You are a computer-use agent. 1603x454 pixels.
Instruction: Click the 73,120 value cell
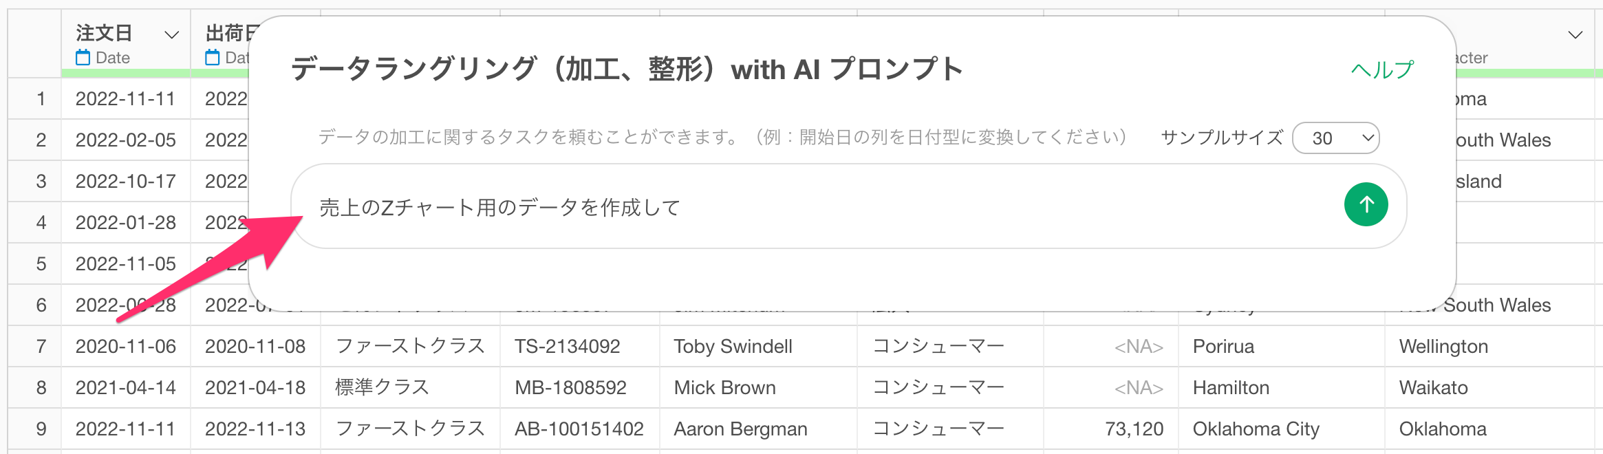1111,429
